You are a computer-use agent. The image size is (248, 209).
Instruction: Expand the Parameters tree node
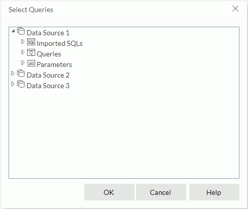23,63
